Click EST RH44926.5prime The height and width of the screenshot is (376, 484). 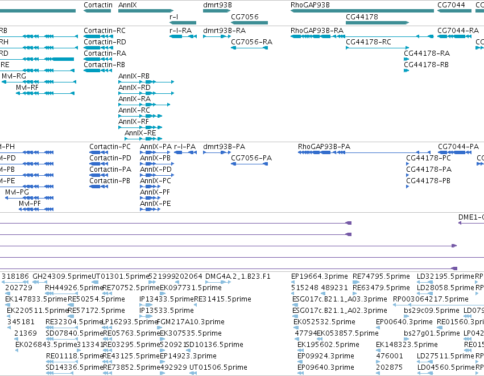[73, 288]
